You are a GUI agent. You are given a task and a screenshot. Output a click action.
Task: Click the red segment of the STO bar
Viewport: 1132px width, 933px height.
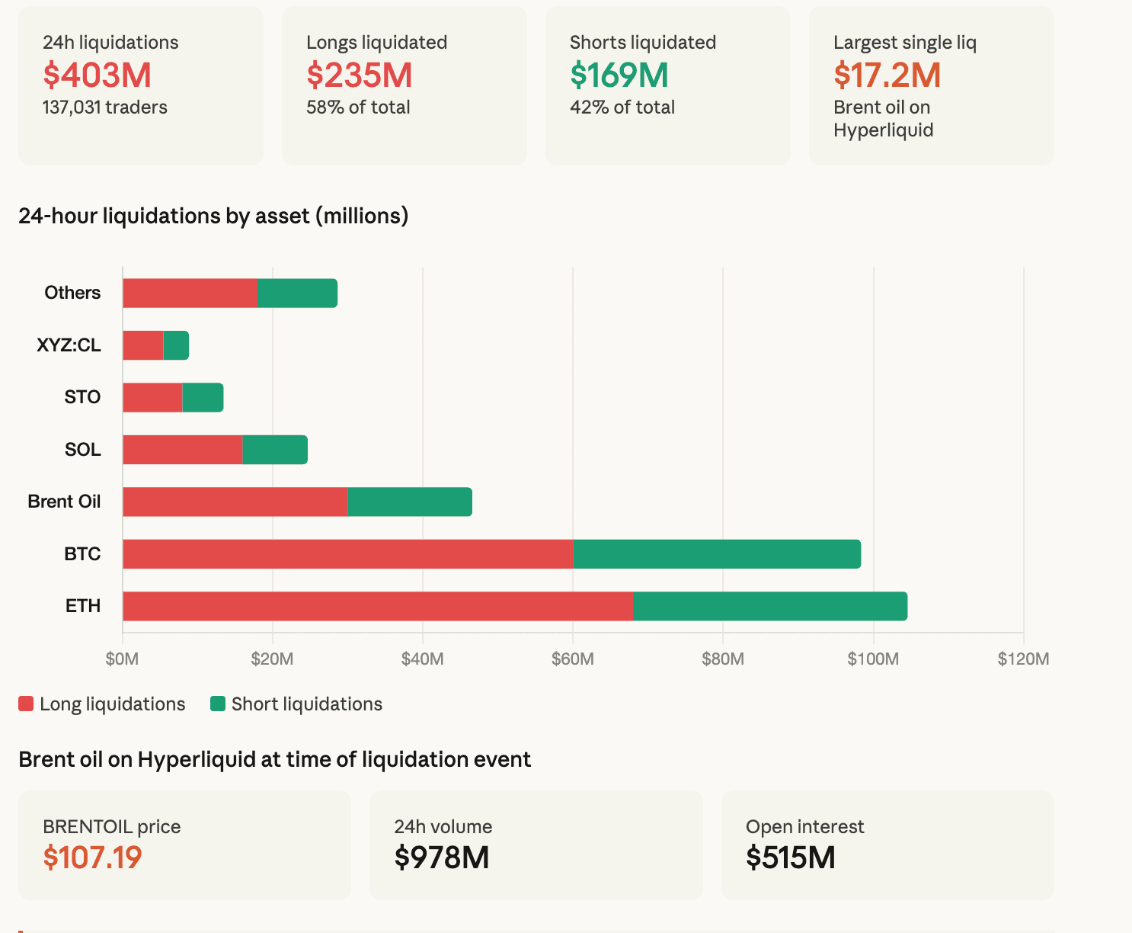(152, 398)
